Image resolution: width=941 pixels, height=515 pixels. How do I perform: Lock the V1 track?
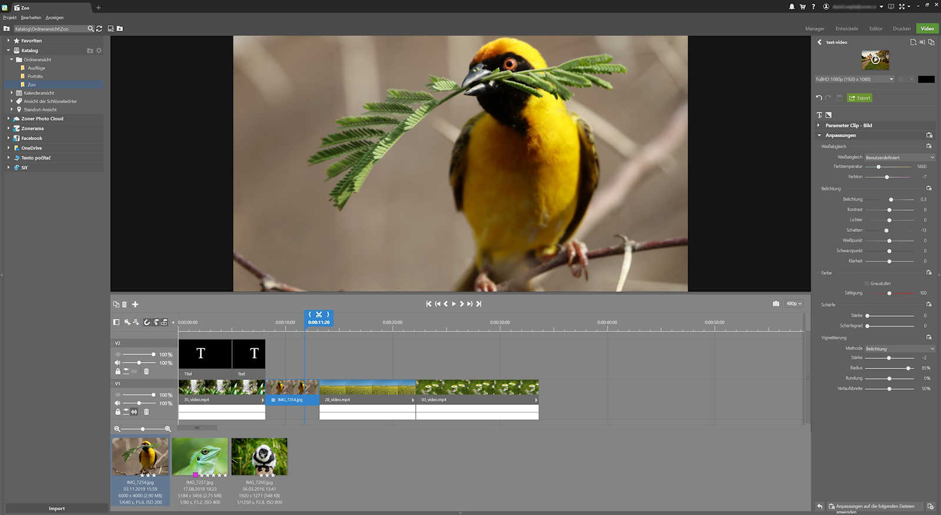118,412
